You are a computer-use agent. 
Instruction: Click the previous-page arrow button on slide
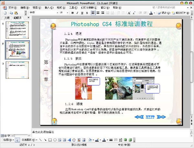(x=139, y=117)
